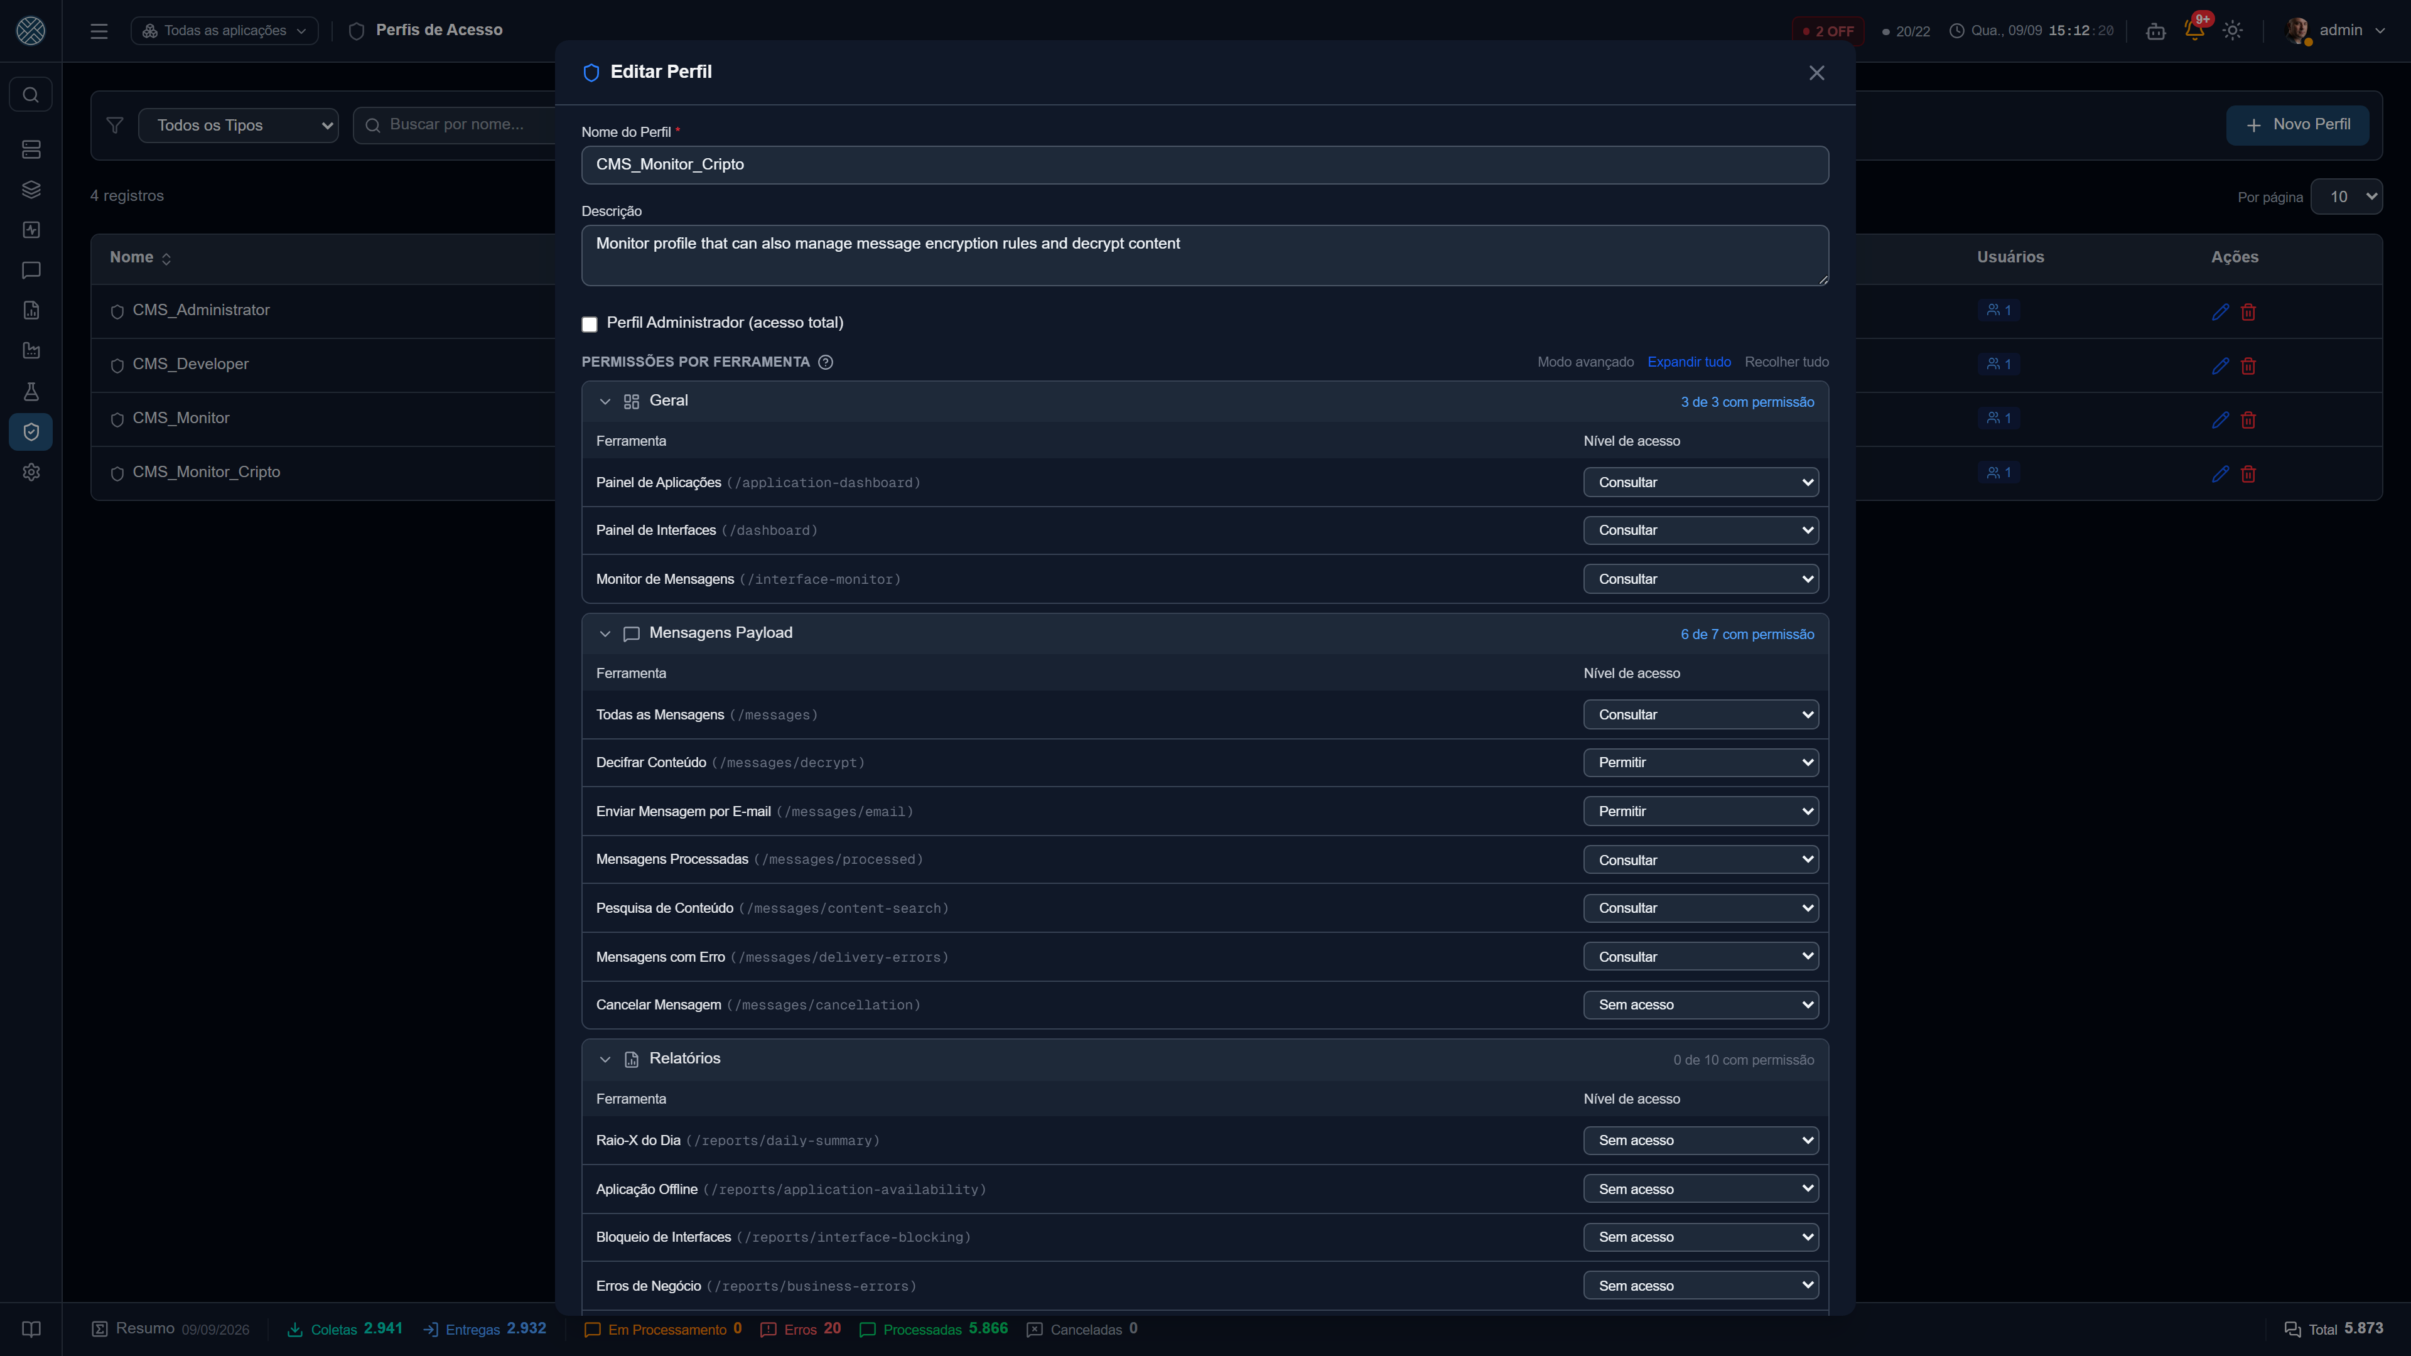Open Todas as aplicações dropdown
Viewport: 2411px width, 1356px height.
pyautogui.click(x=225, y=31)
